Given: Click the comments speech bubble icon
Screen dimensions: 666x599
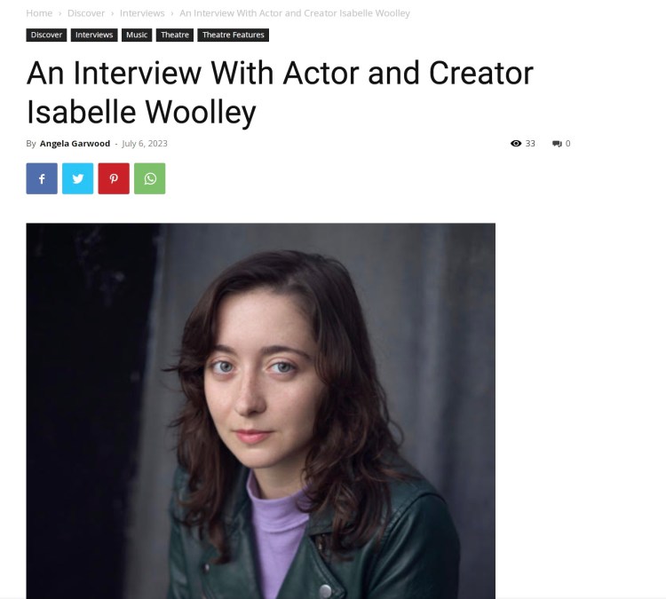Looking at the screenshot, I should coord(557,144).
